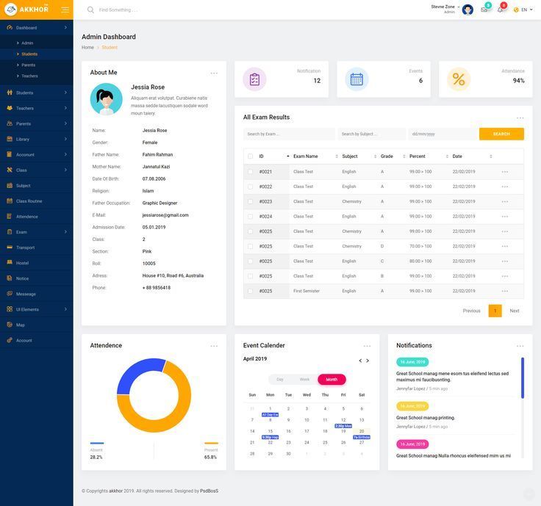This screenshot has width=541, height=506.
Task: Open the Transport sidebar icon
Action: tap(10, 247)
